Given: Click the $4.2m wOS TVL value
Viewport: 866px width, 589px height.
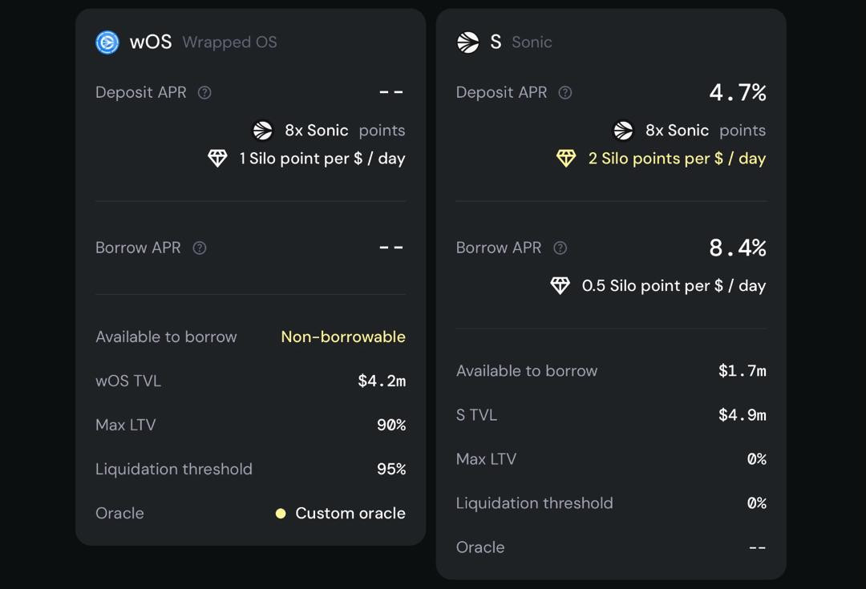Looking at the screenshot, I should (382, 381).
